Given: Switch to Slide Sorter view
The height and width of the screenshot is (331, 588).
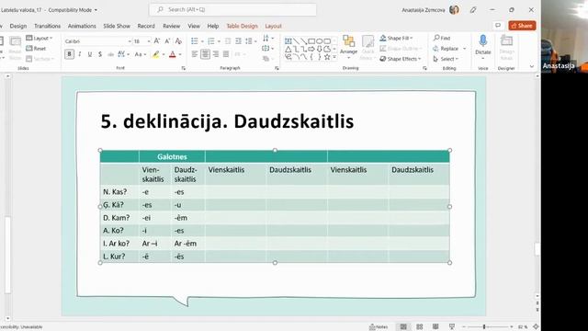Looking at the screenshot, I should click(x=420, y=327).
